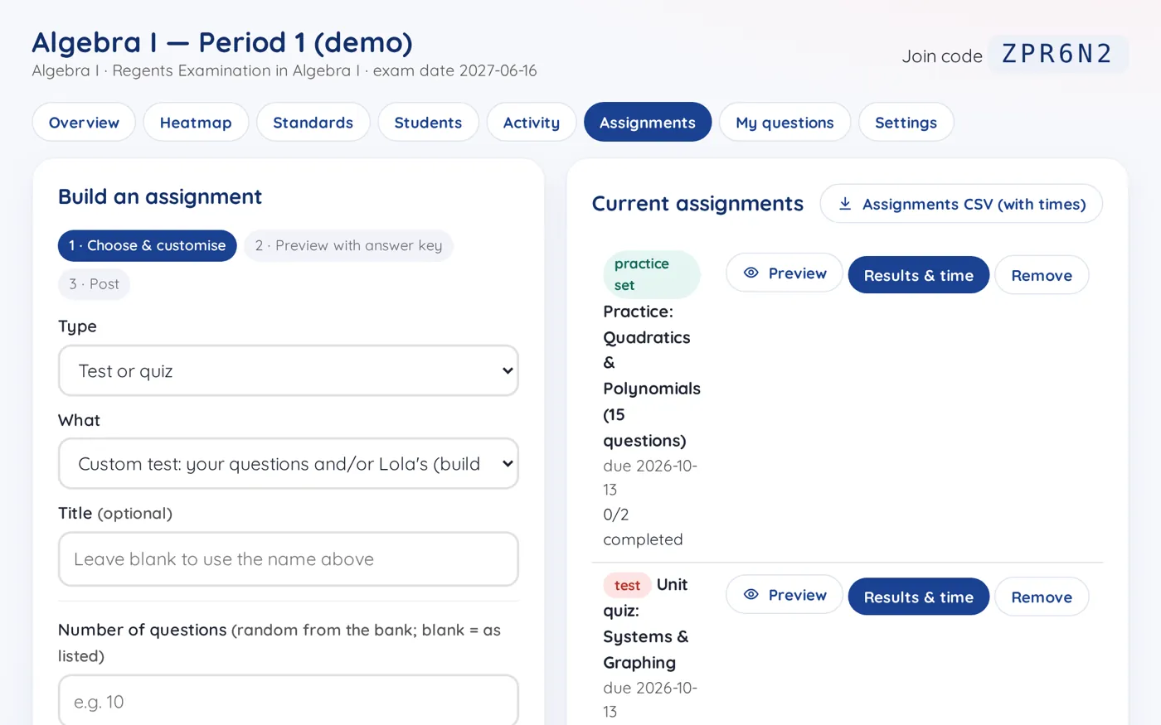Go to the Standards tab

[313, 122]
